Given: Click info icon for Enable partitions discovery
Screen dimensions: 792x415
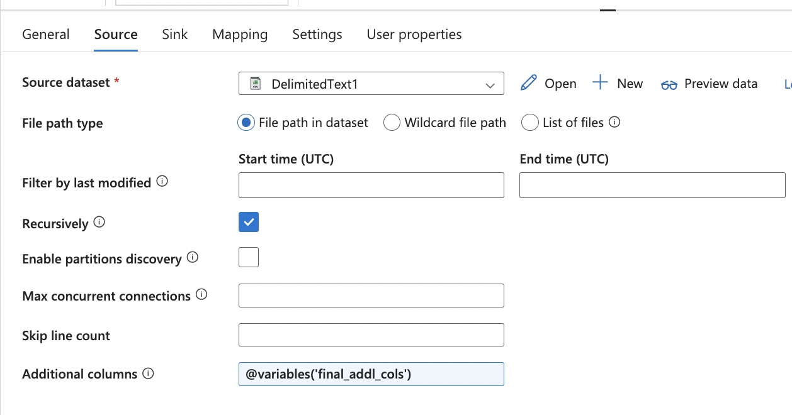Looking at the screenshot, I should click(x=193, y=257).
